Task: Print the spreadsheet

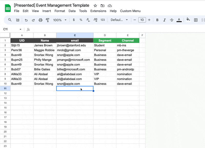Action: click(40, 20)
